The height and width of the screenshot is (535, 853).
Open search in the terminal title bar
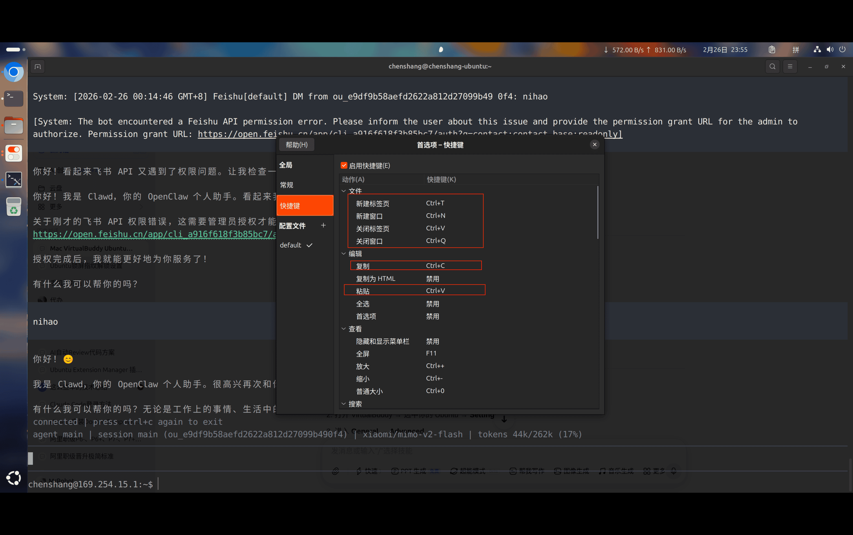click(x=772, y=66)
